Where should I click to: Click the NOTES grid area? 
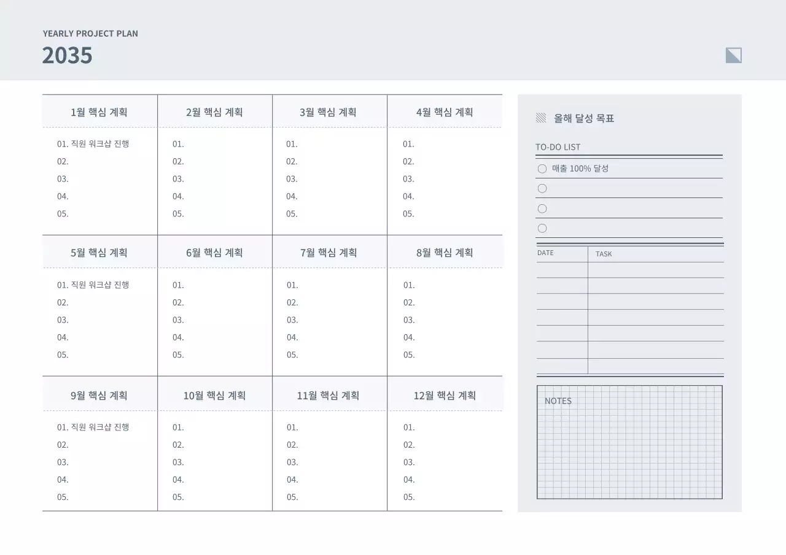pos(629,448)
